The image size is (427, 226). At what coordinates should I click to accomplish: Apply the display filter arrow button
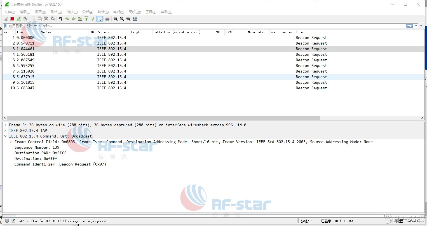[410, 26]
